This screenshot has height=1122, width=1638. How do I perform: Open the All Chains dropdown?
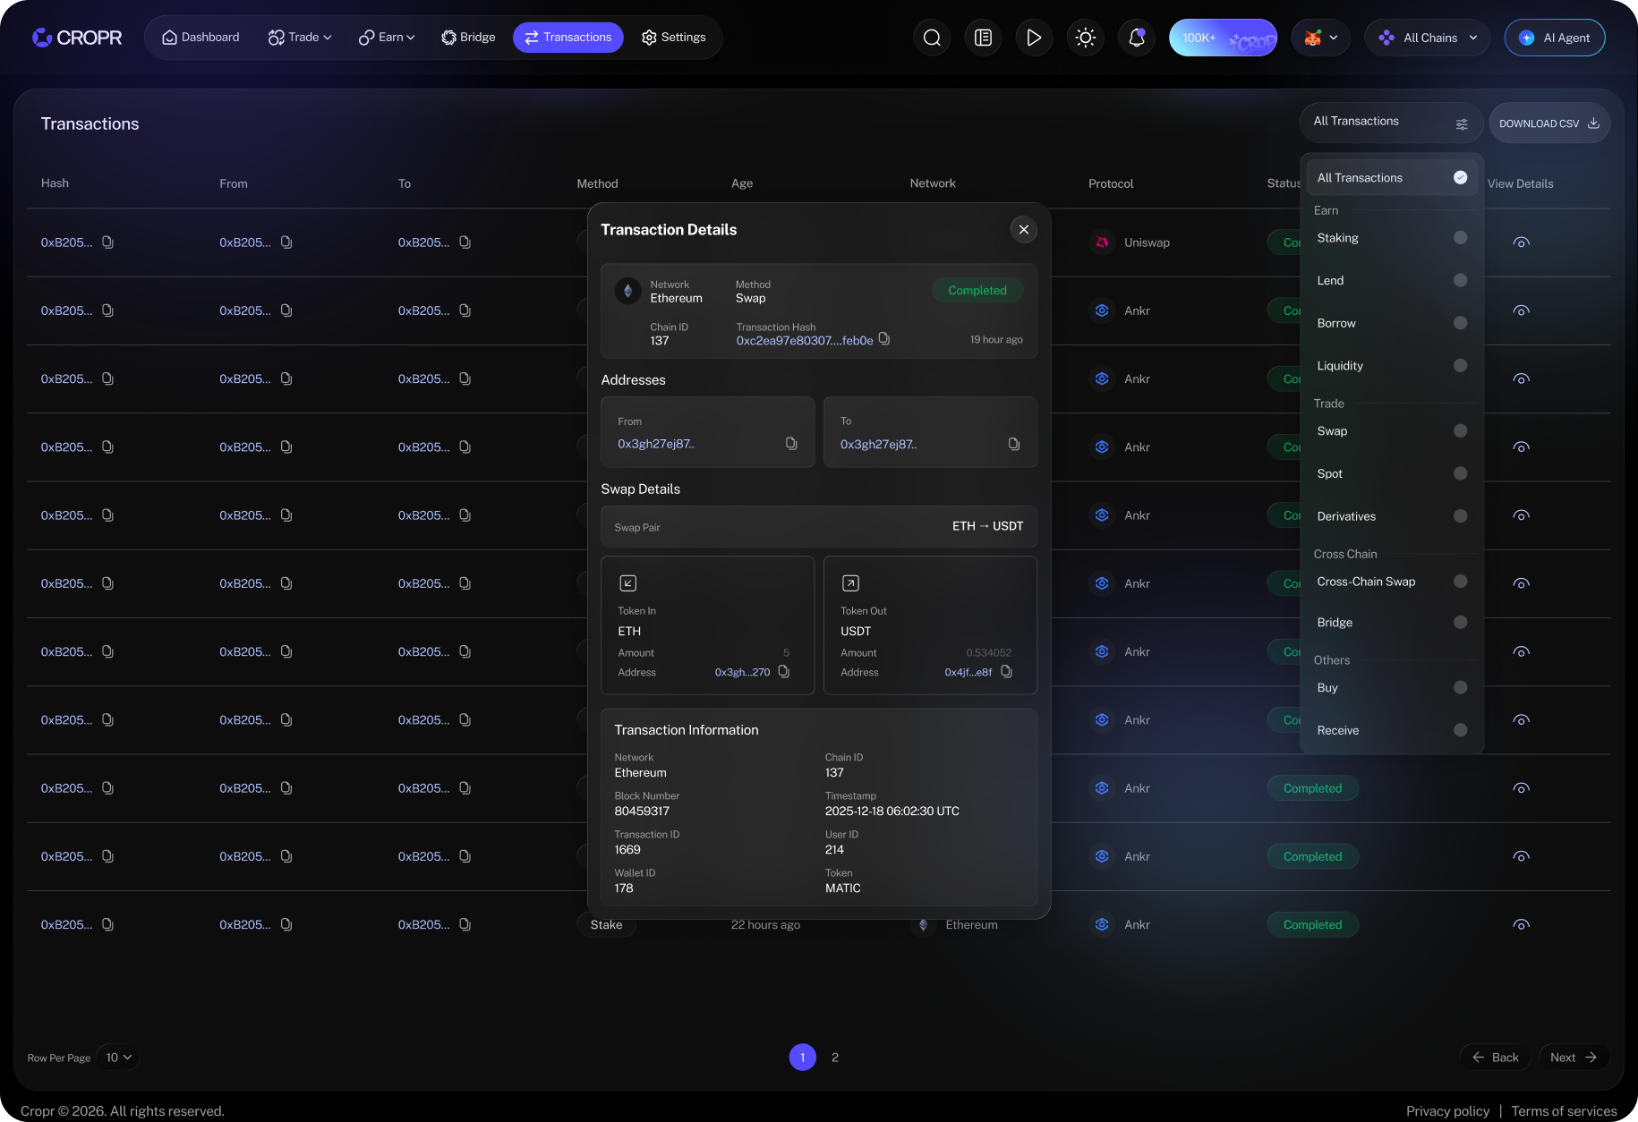pos(1427,38)
